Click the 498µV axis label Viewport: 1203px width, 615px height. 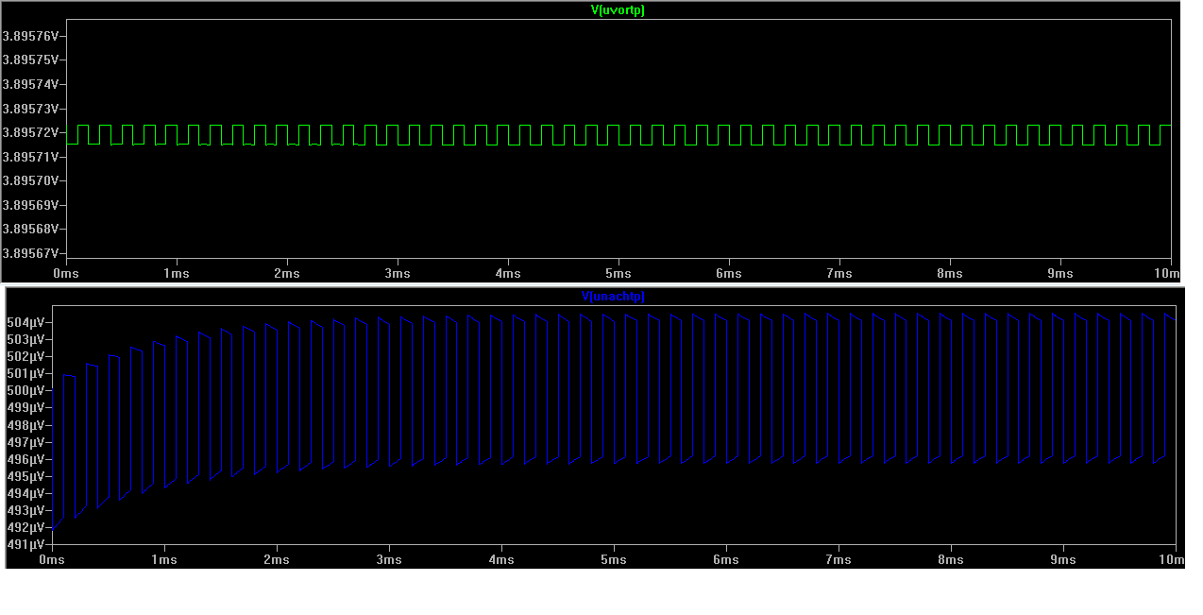tap(26, 425)
